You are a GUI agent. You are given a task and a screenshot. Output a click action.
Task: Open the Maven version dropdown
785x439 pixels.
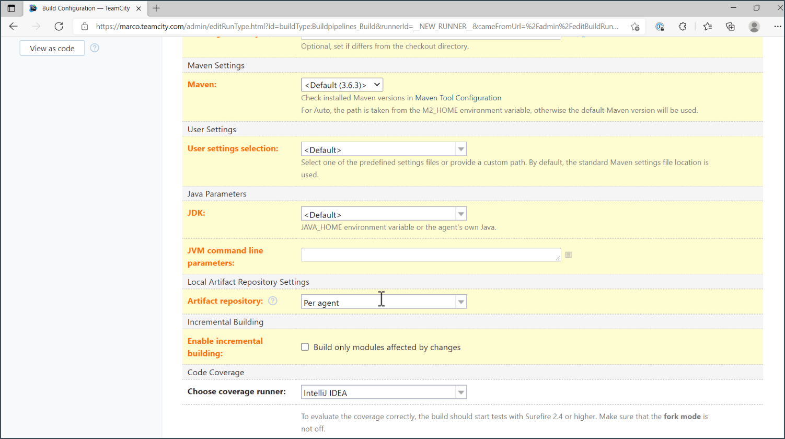coord(342,85)
